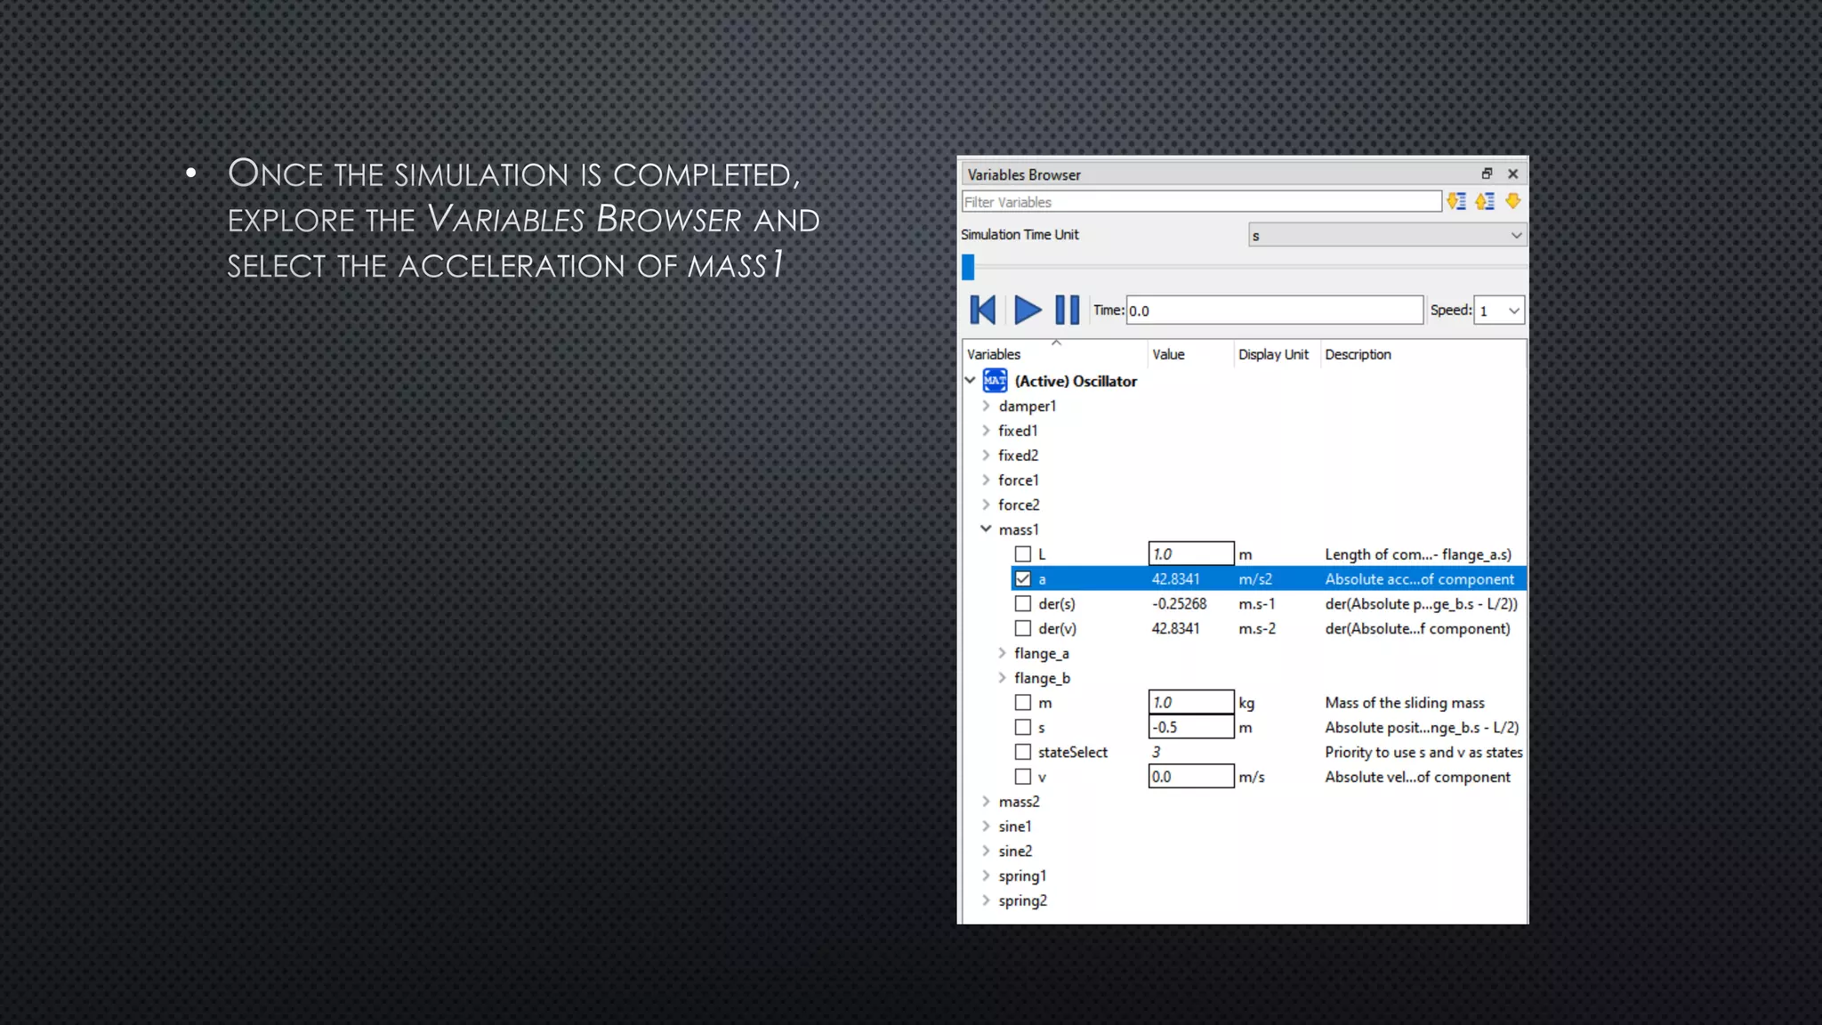Rewind simulation to start
This screenshot has height=1025, width=1822.
pyautogui.click(x=983, y=311)
